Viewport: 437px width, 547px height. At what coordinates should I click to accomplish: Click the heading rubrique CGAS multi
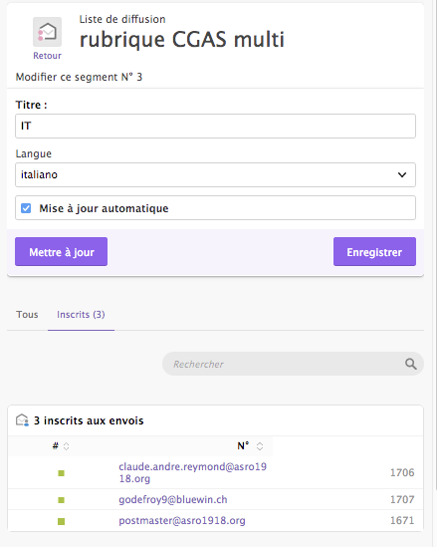coord(182,39)
